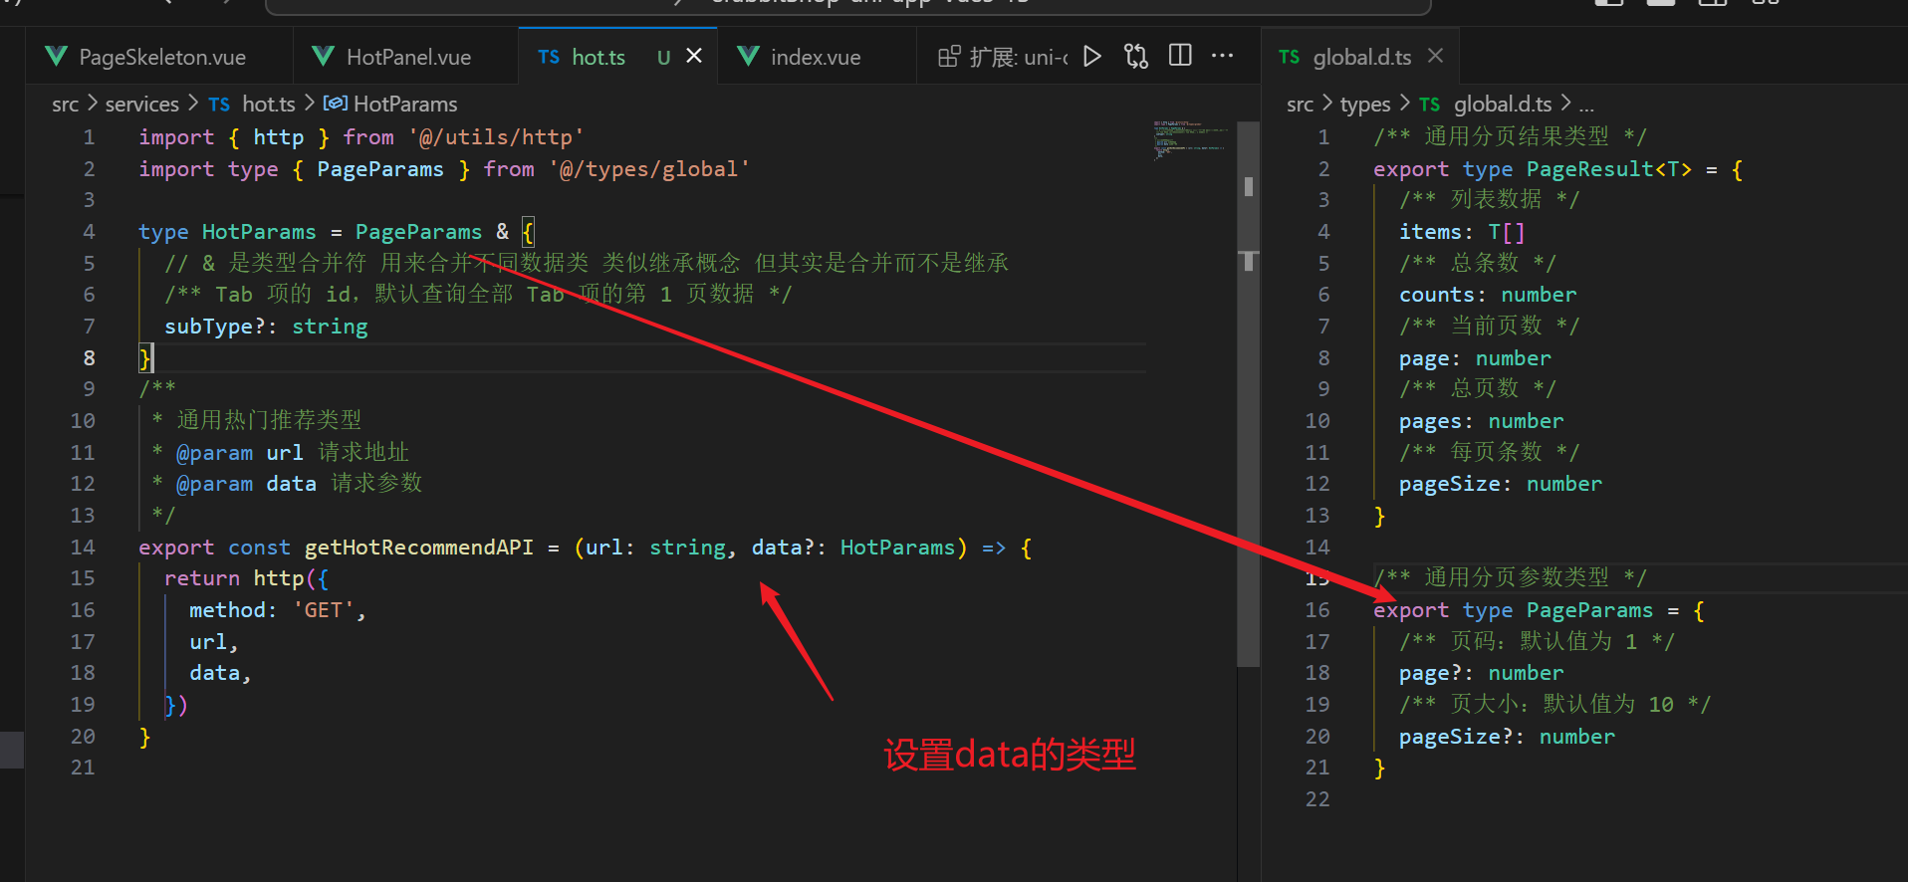
Task: Select the global.d.ts tab in right group
Action: 1361,58
